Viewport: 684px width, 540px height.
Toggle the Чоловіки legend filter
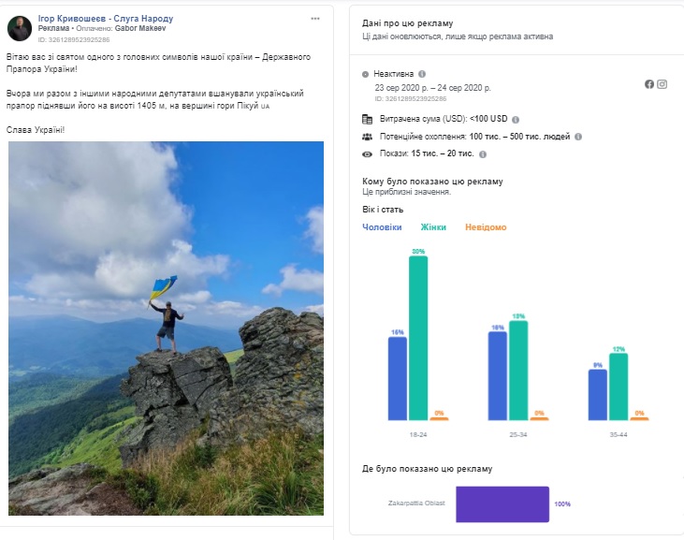(x=382, y=227)
